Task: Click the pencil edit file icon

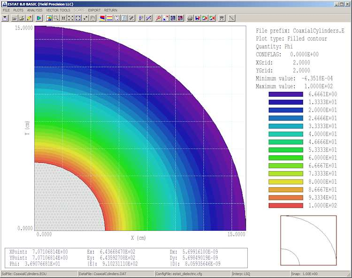Action: coord(30,18)
